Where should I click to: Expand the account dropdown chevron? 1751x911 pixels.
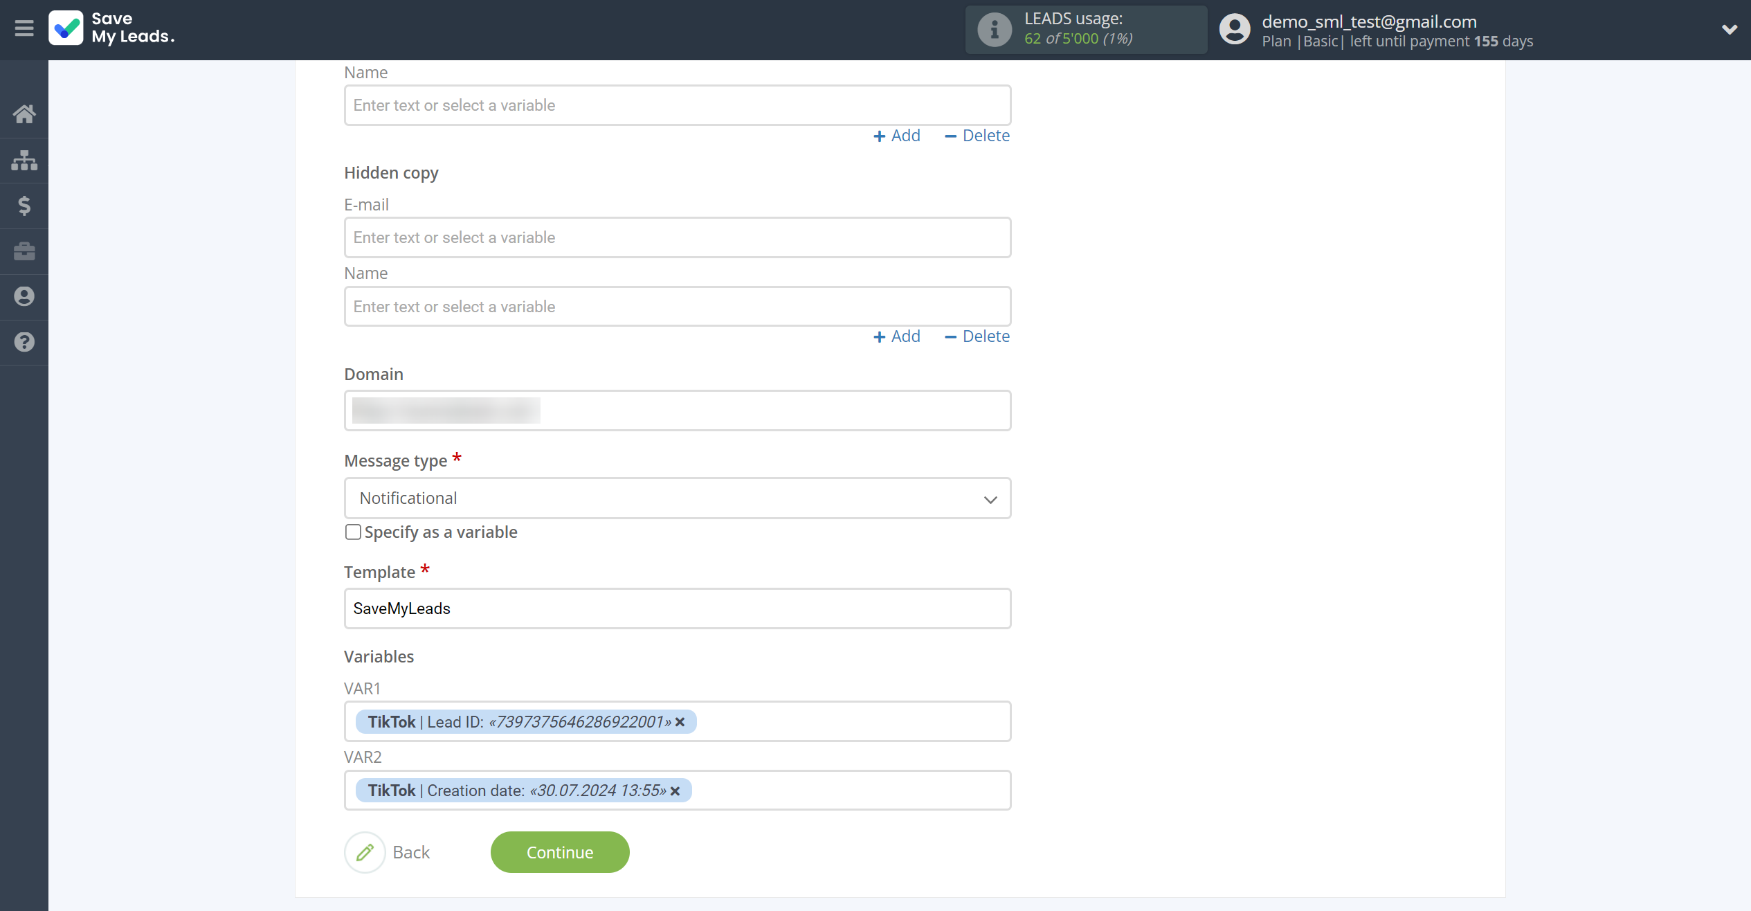click(x=1729, y=29)
